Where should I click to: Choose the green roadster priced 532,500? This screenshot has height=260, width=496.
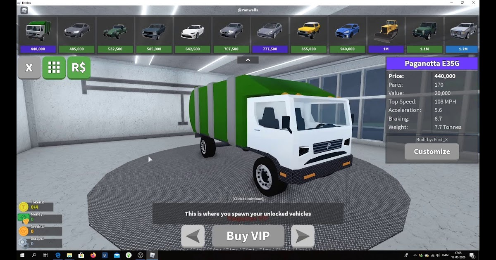coord(115,35)
